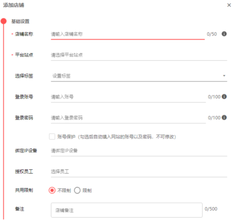The height and width of the screenshot is (220, 235).
Task: Enable the 账号保护 checkbox
Action: pyautogui.click(x=52, y=137)
